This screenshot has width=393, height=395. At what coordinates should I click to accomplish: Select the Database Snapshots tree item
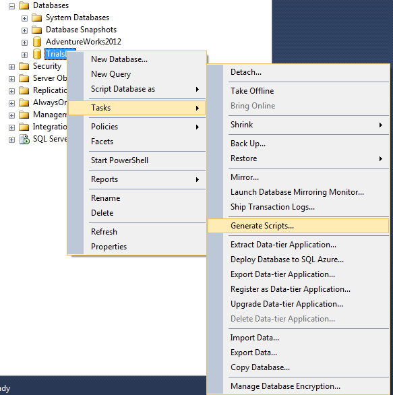81,30
